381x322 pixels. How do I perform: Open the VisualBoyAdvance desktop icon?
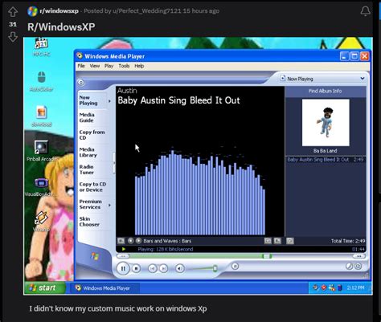(x=41, y=186)
